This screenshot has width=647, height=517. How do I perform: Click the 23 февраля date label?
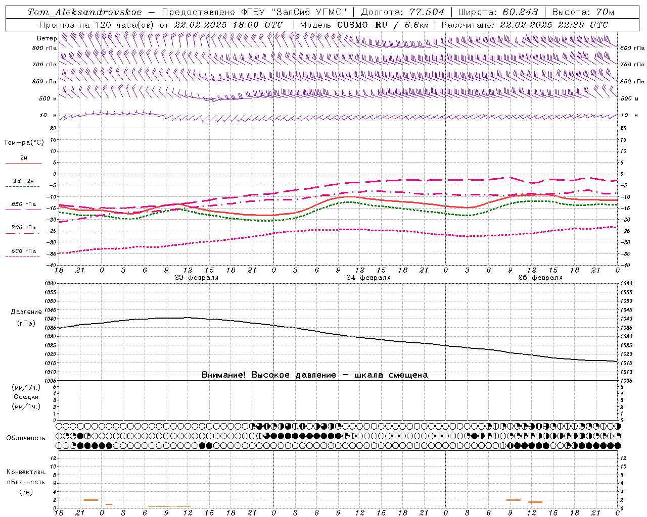coord(197,278)
